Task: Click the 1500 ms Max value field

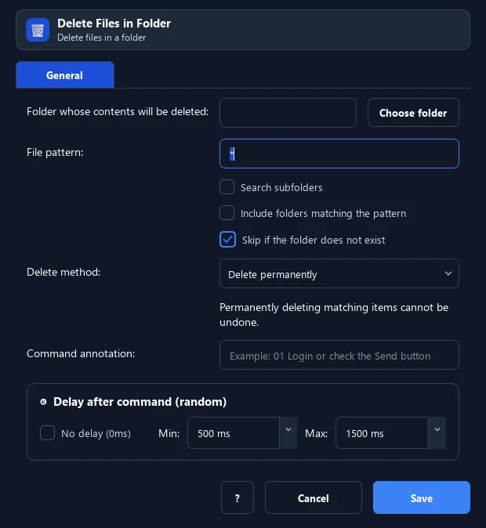Action: point(383,432)
